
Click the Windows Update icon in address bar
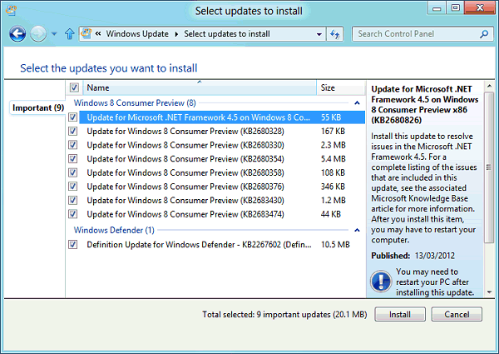coord(86,33)
